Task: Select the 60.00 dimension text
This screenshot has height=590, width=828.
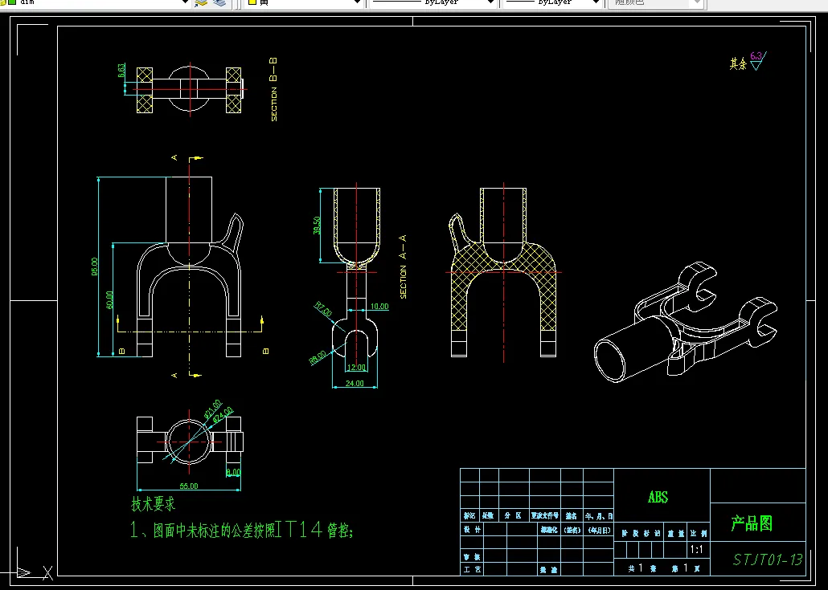Action: (x=109, y=299)
